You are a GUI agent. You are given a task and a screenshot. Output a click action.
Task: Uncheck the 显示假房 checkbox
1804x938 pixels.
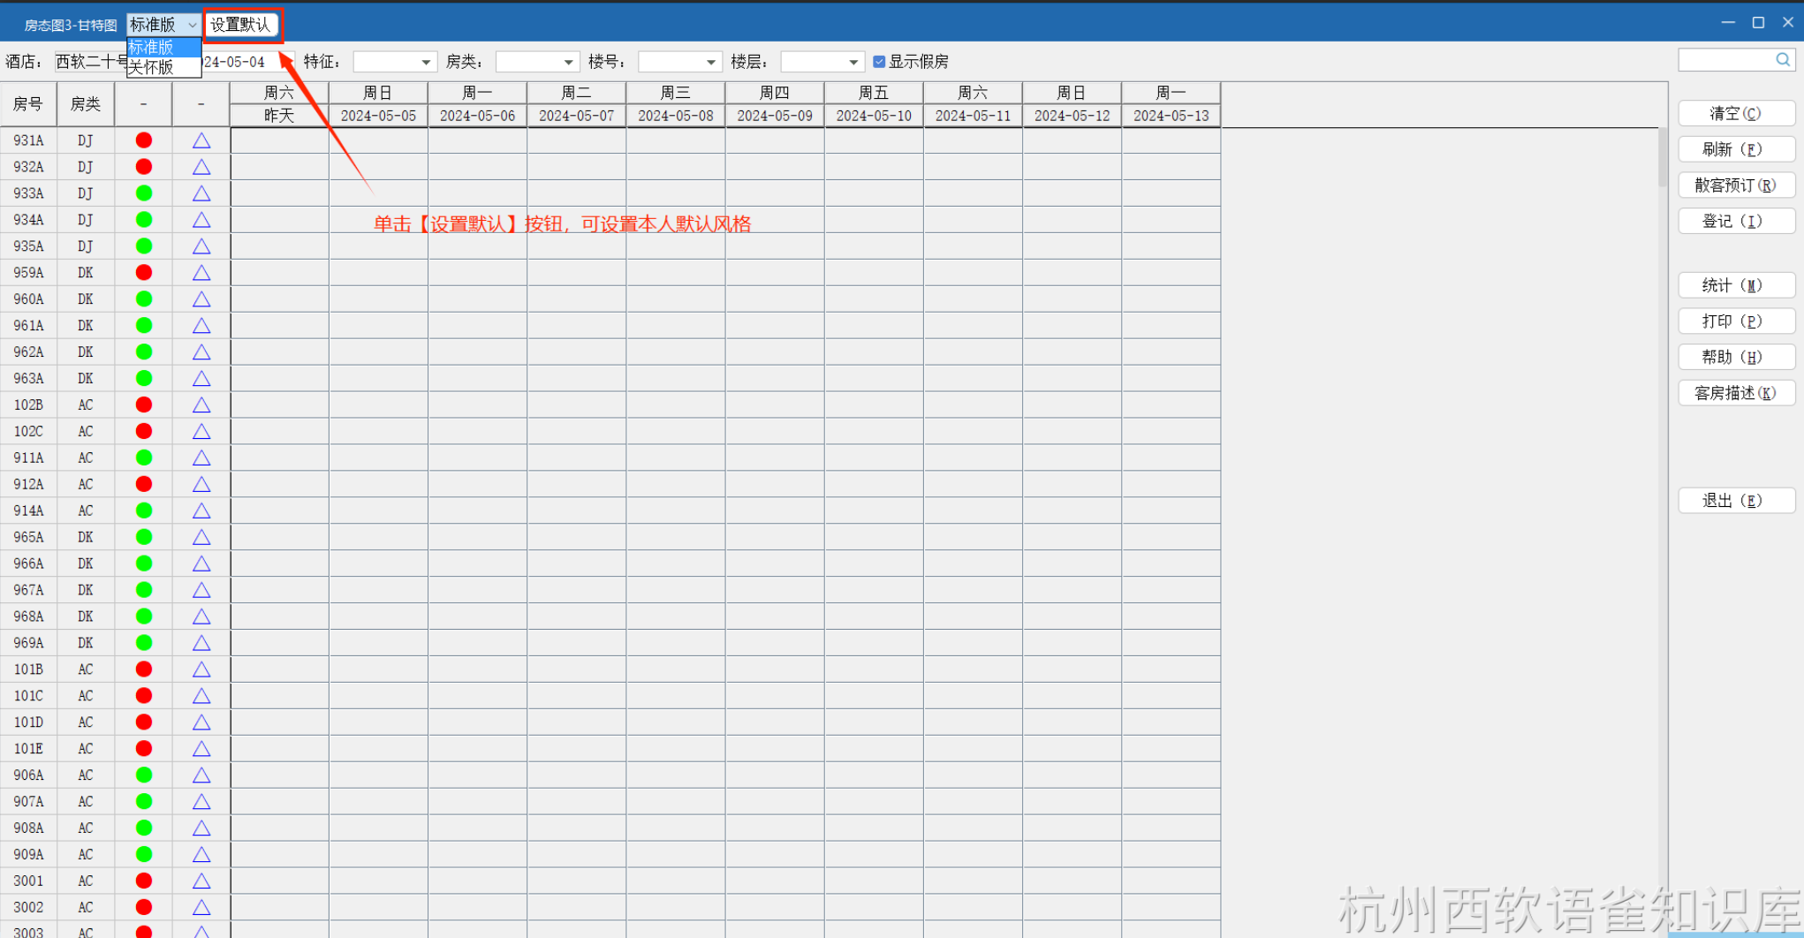click(x=879, y=62)
